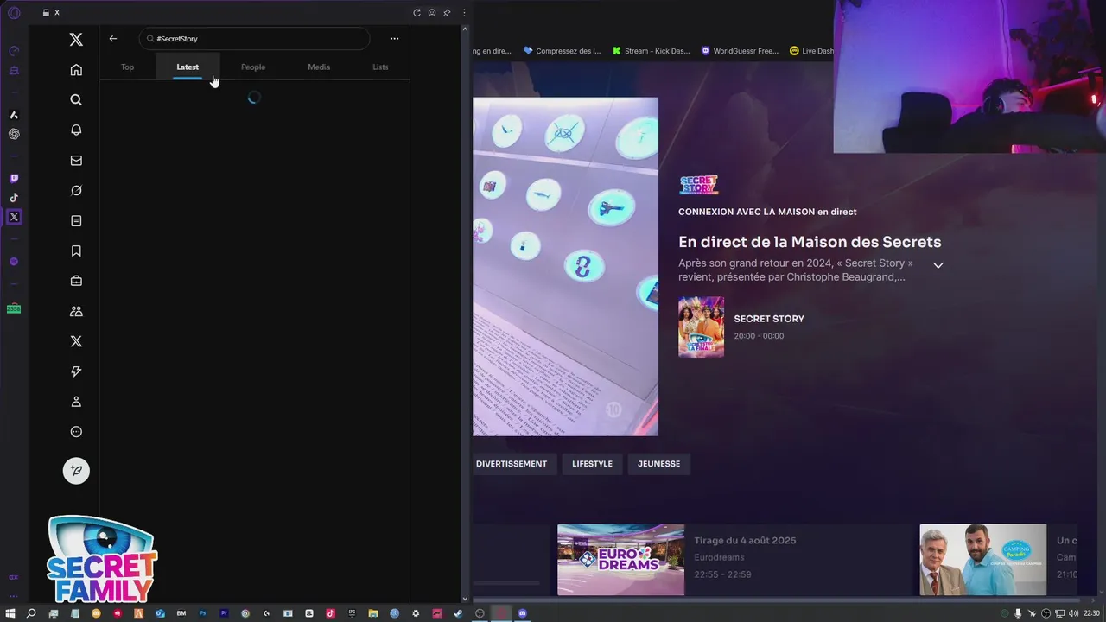1106x622 pixels.
Task: Open panel header vertical dots menu
Action: 464,13
